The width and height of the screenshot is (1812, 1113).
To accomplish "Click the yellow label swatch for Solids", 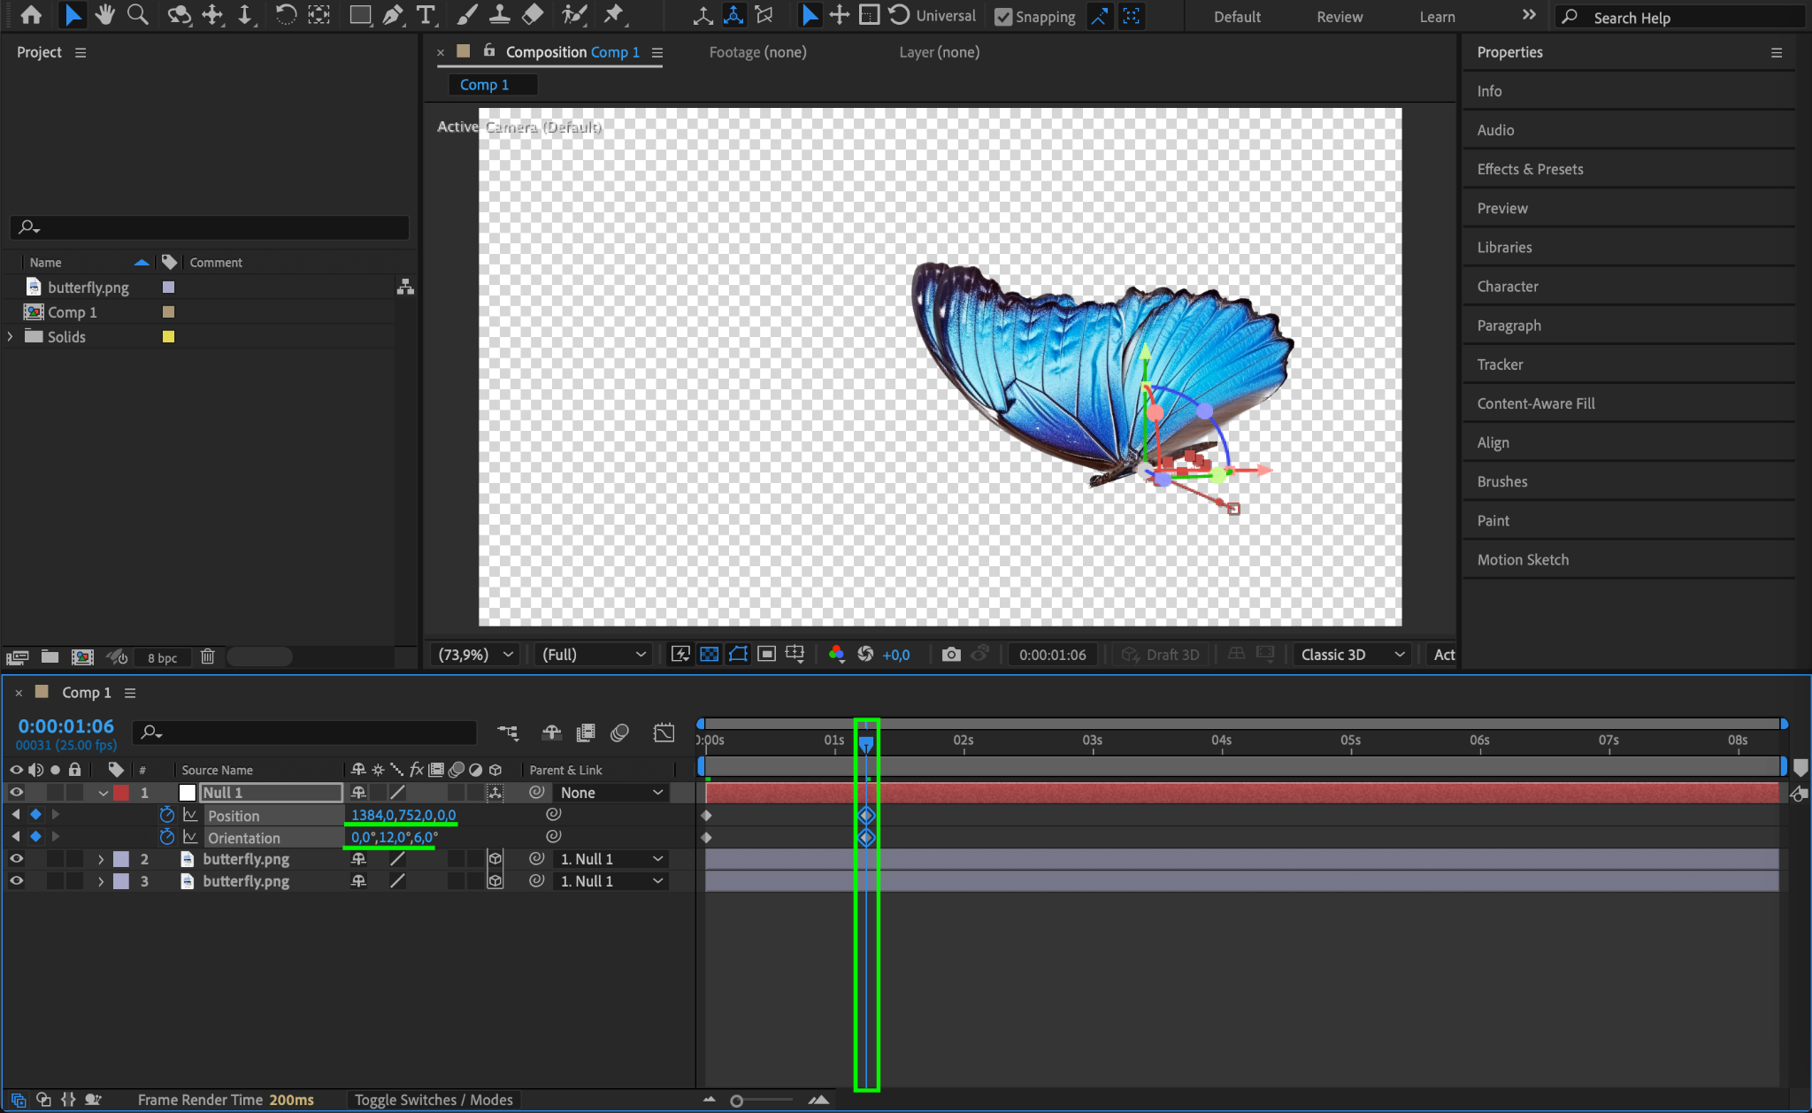I will point(168,337).
